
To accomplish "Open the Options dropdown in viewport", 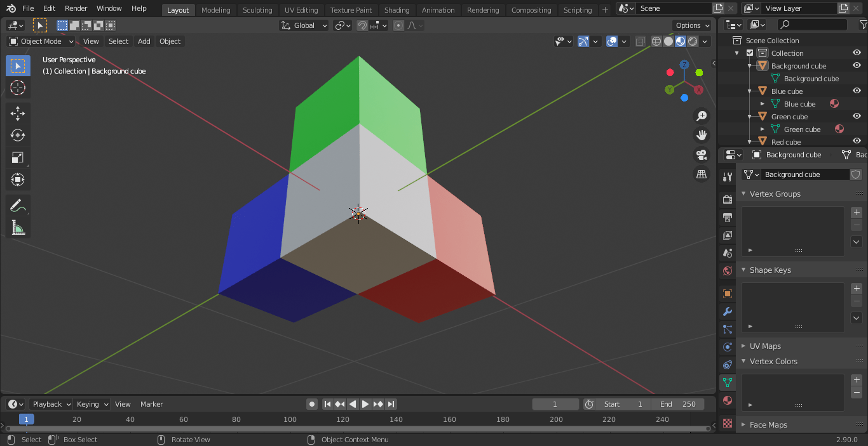I will pyautogui.click(x=693, y=25).
